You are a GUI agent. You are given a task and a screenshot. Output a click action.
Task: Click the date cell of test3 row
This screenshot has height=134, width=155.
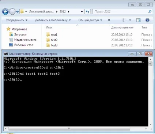pyautogui.click(x=122, y=45)
